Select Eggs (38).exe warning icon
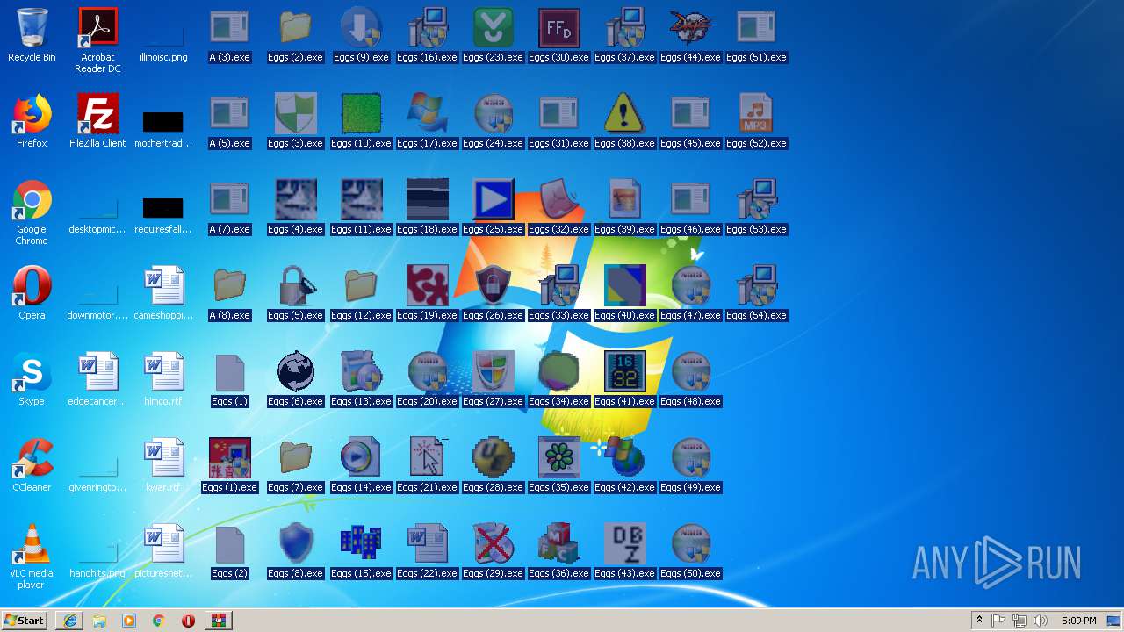This screenshot has height=632, width=1124. tap(624, 114)
